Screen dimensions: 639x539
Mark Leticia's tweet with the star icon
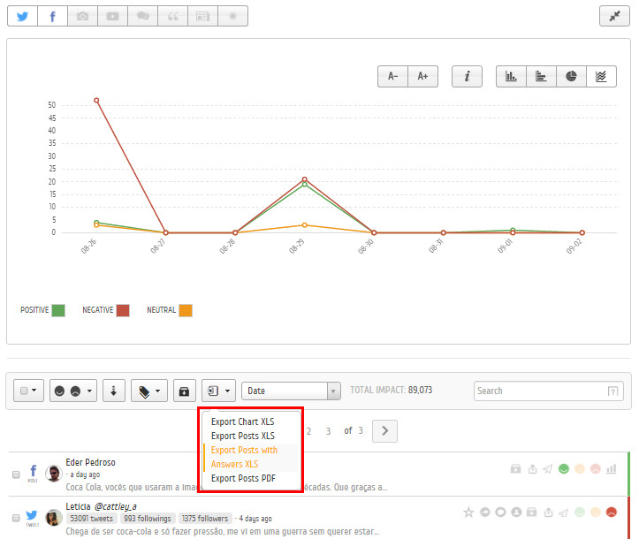pyautogui.click(x=468, y=512)
